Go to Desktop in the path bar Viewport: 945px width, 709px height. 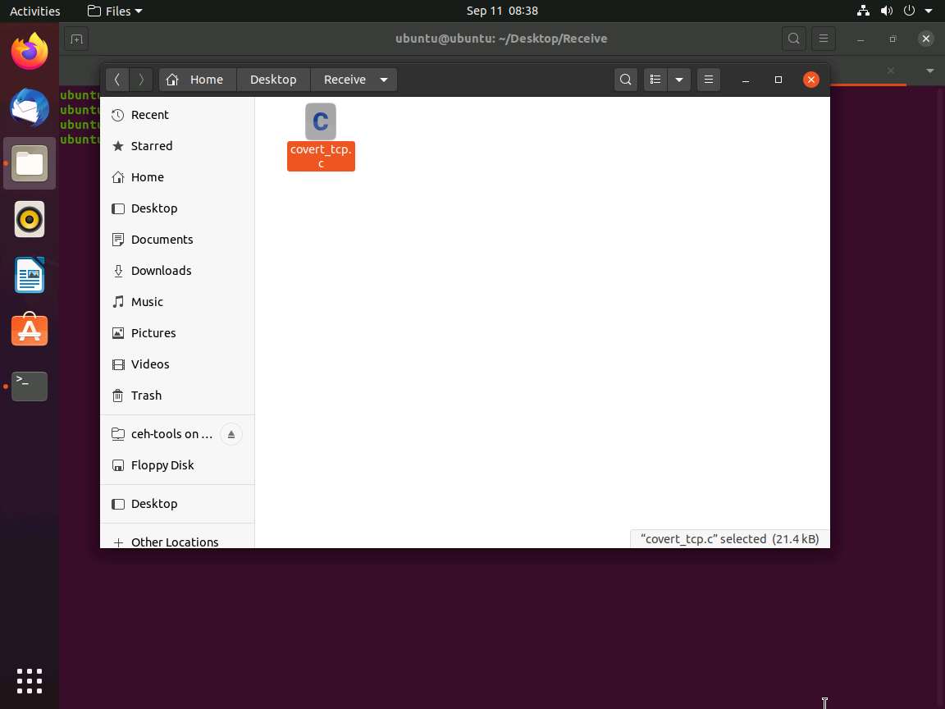pyautogui.click(x=274, y=80)
